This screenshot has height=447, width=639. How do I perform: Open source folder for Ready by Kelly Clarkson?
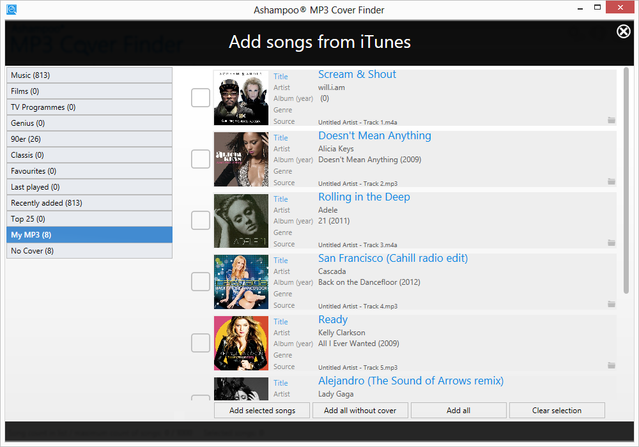click(612, 365)
